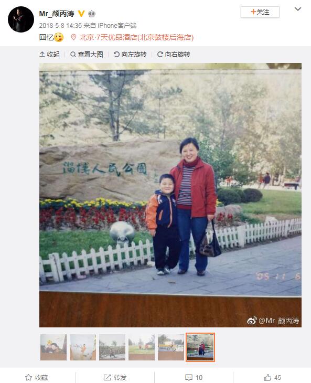Viewport: 311px width, 383px height.
Task: View the large image via 查看大图
Action: tap(87, 54)
